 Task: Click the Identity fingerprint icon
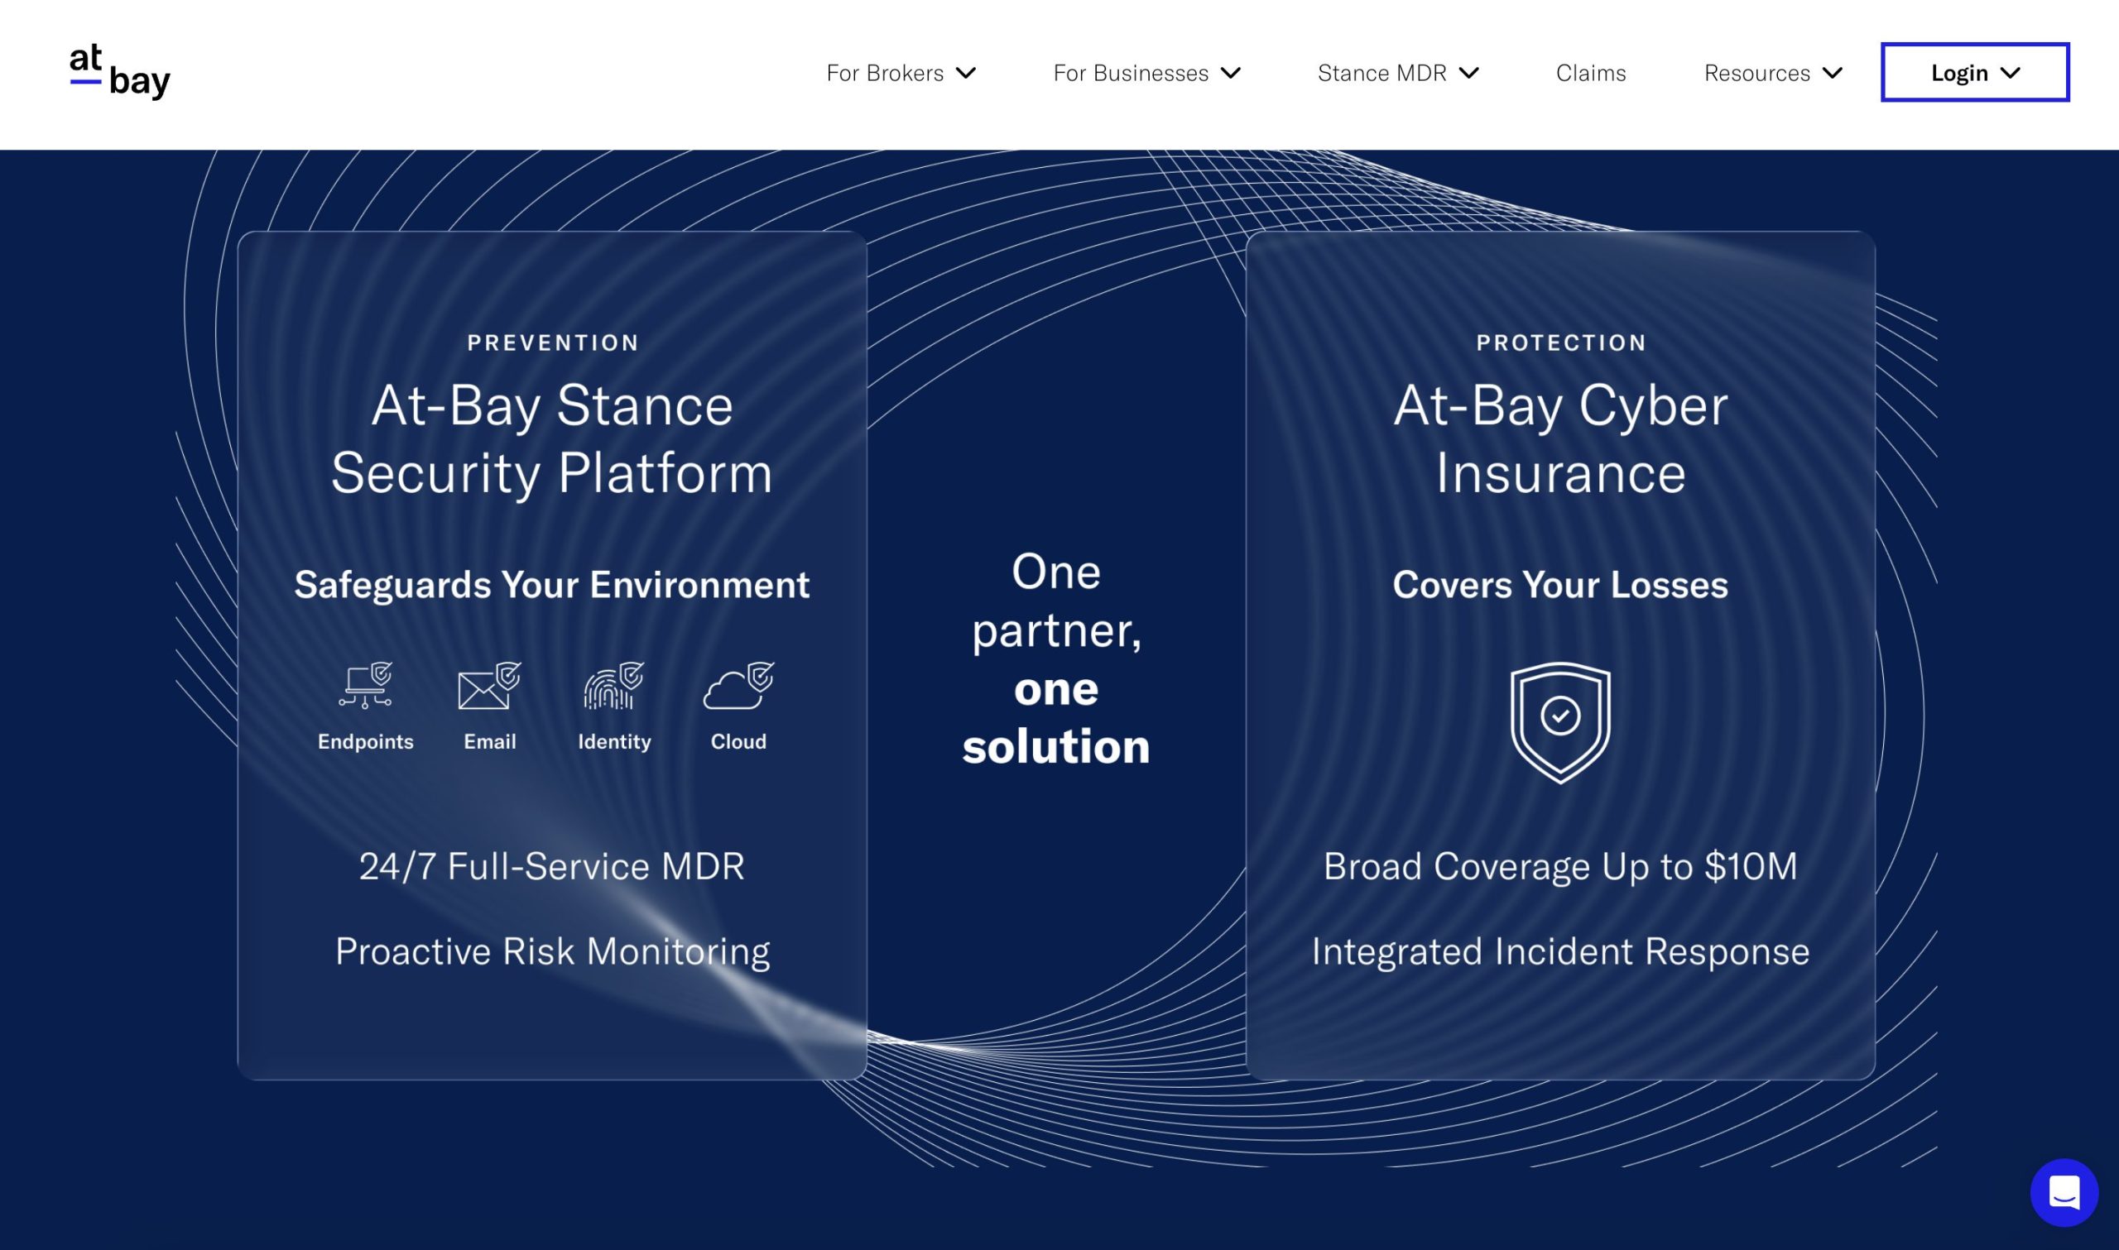pyautogui.click(x=614, y=685)
